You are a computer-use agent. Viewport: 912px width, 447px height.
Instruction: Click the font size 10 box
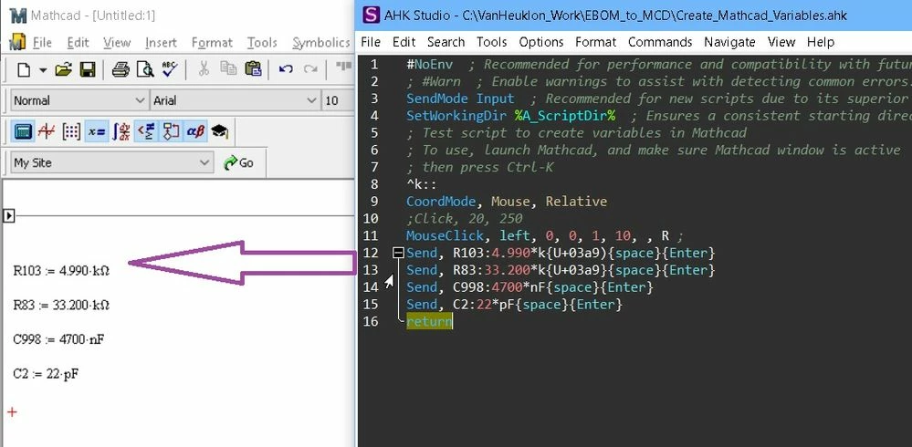pyautogui.click(x=338, y=100)
